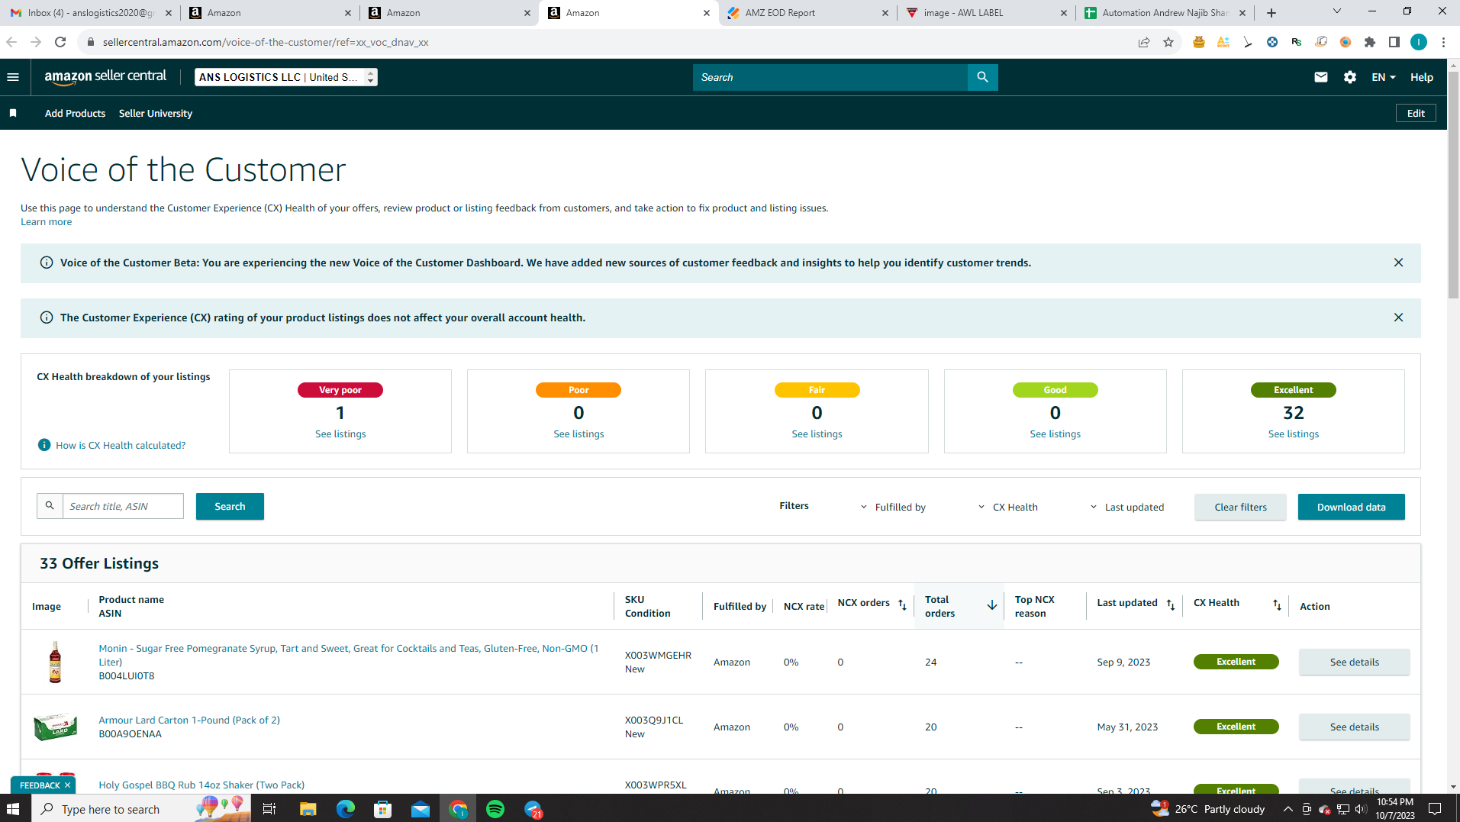Expand the CX Health filter

pos(1008,507)
